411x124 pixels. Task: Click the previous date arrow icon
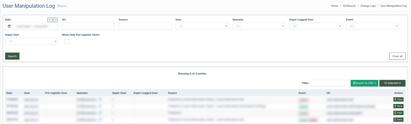[50, 20]
